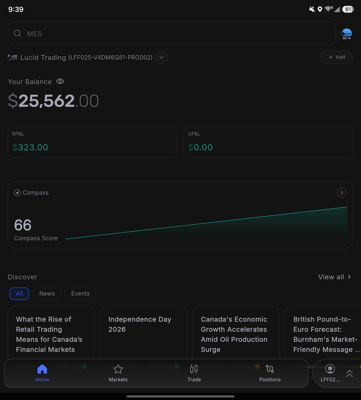Focus the MES search field
Screen dimensions: 361x400
pos(172,33)
